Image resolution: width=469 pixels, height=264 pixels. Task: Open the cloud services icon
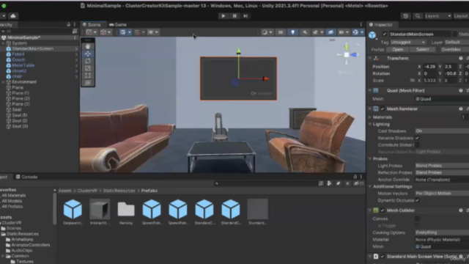(x=13, y=16)
